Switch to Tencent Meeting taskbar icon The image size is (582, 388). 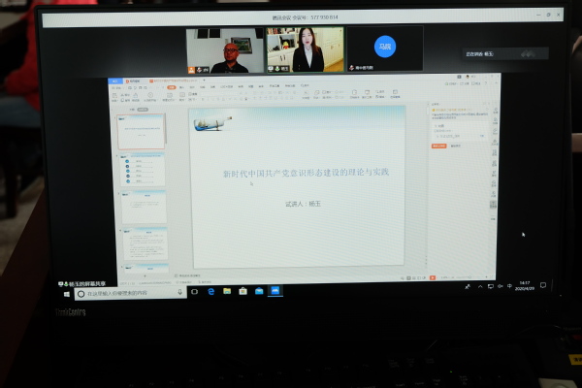tap(275, 291)
